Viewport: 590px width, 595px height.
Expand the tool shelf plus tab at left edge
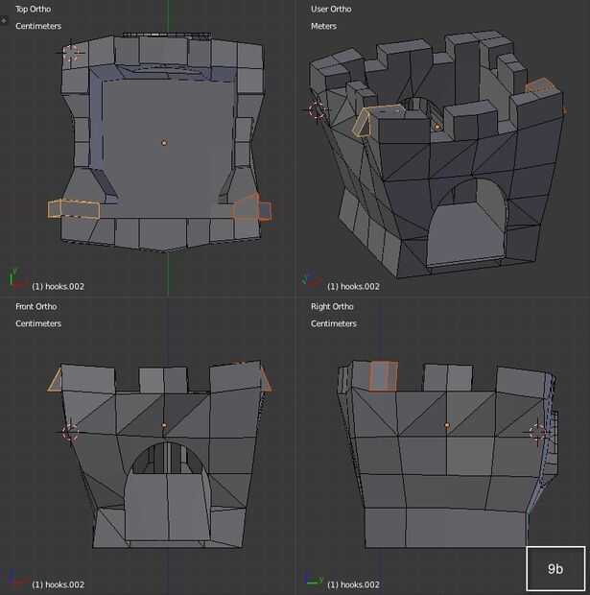point(4,20)
